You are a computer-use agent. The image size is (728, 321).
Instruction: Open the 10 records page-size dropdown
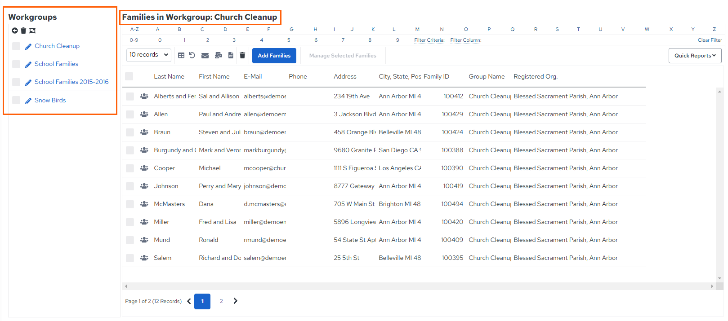149,55
